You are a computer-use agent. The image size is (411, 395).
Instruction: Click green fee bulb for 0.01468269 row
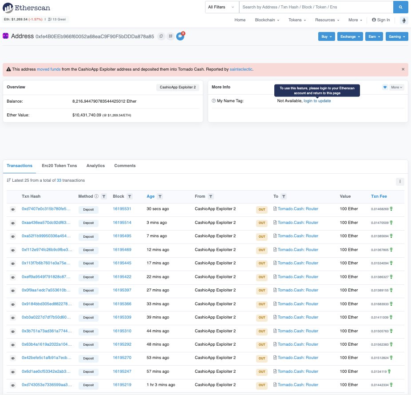click(391, 209)
